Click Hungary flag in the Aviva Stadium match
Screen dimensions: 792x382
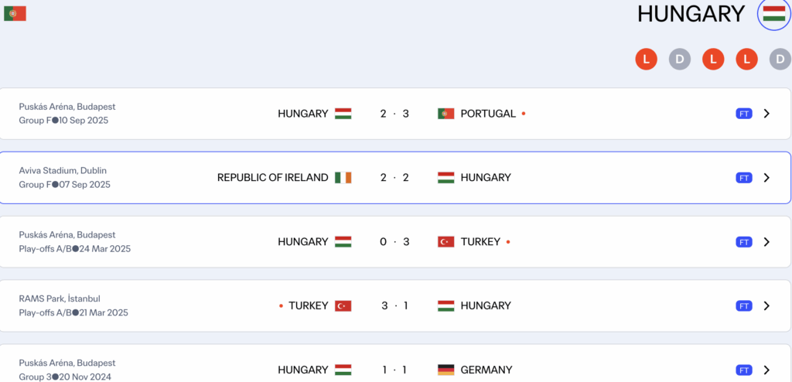[445, 178]
